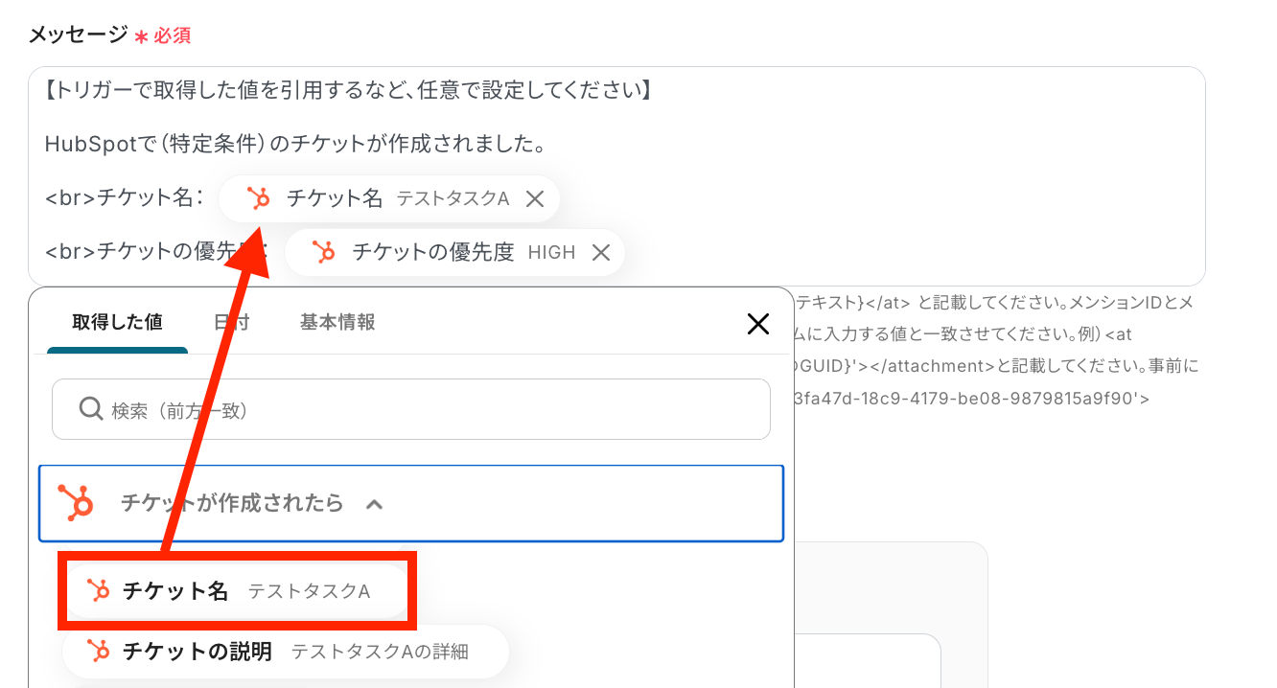Close the 取得した値 picker panel
This screenshot has height=688, width=1277.
tap(757, 324)
